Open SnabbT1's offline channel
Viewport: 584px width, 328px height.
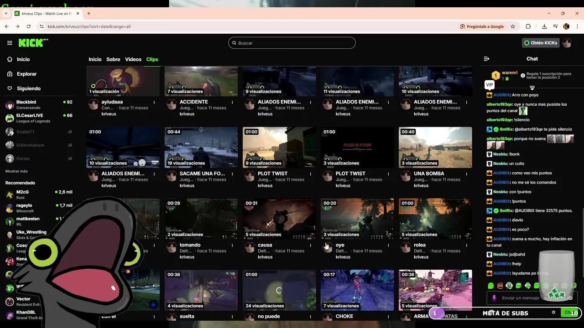pyautogui.click(x=39, y=132)
